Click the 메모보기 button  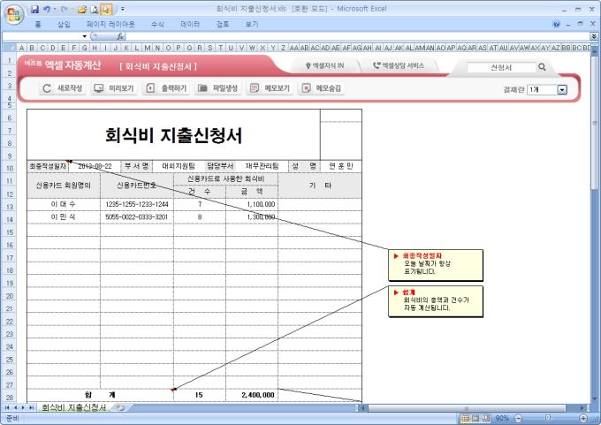click(x=270, y=88)
